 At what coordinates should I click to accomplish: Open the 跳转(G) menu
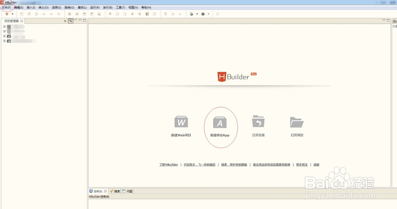coord(69,8)
